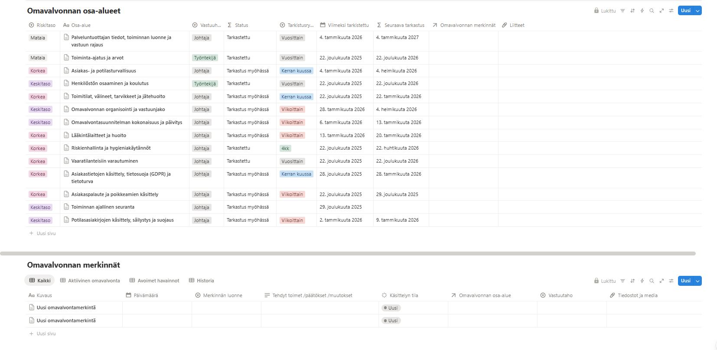Open view settings for Omavalvonnan merkinnät
The image size is (717, 350).
pos(671,281)
